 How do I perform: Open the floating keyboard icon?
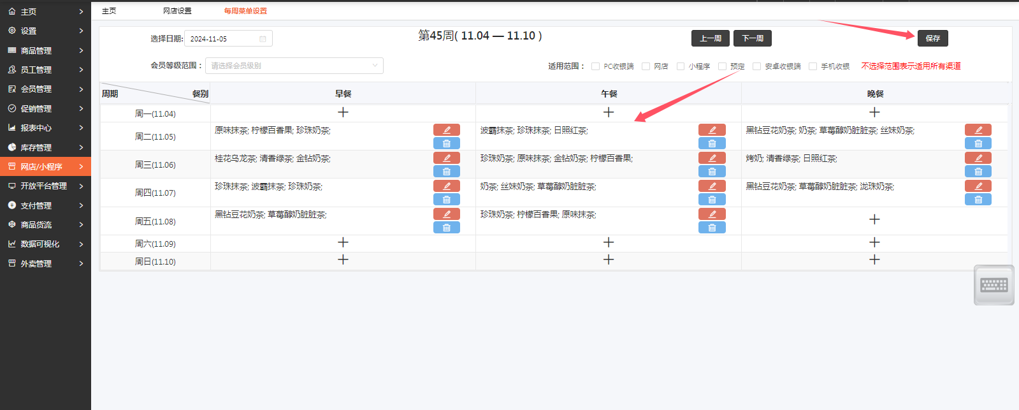pos(994,285)
